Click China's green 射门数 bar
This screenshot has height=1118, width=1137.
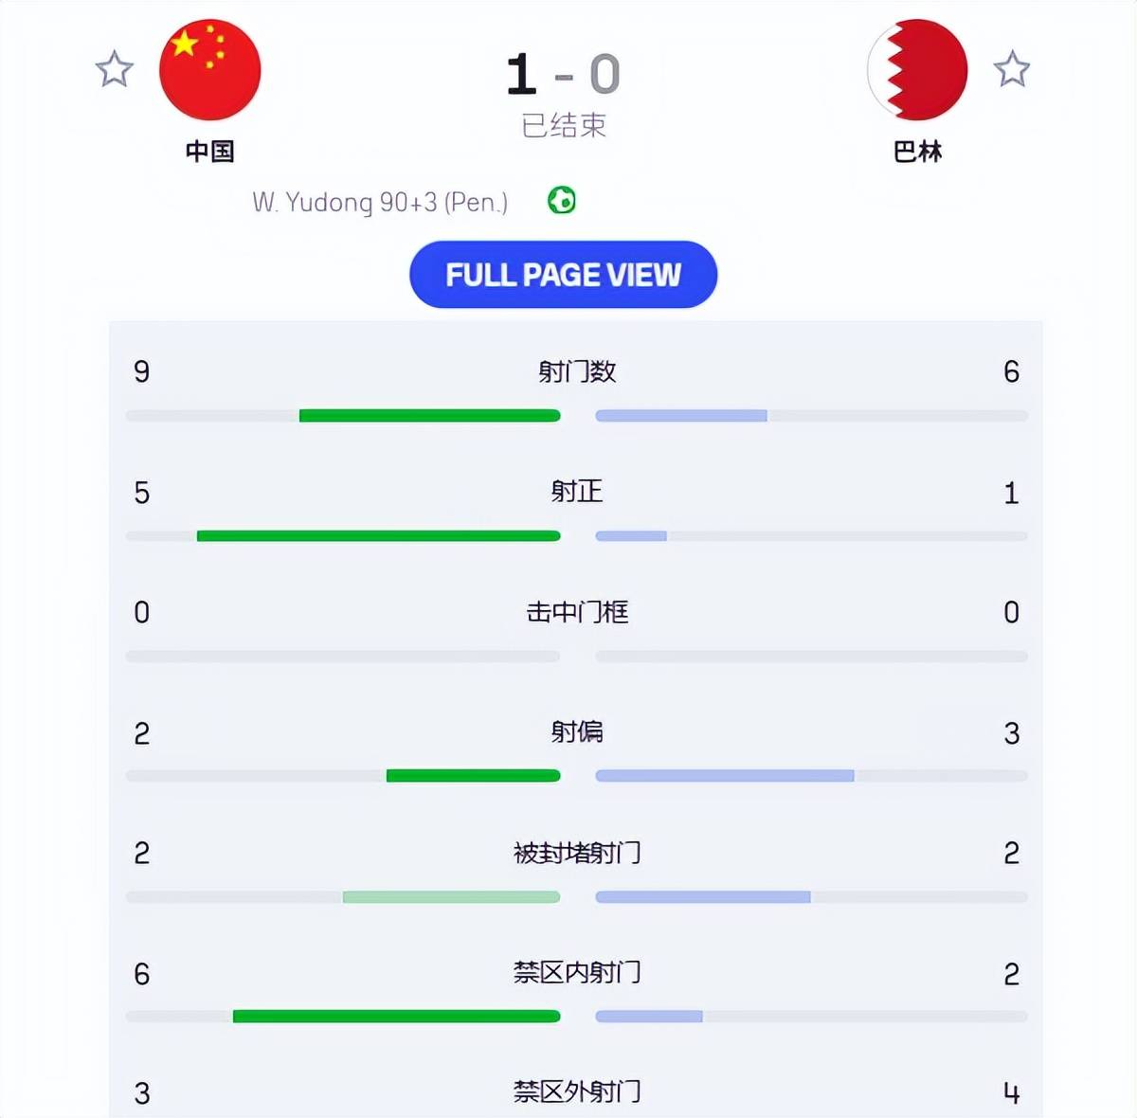tap(429, 416)
